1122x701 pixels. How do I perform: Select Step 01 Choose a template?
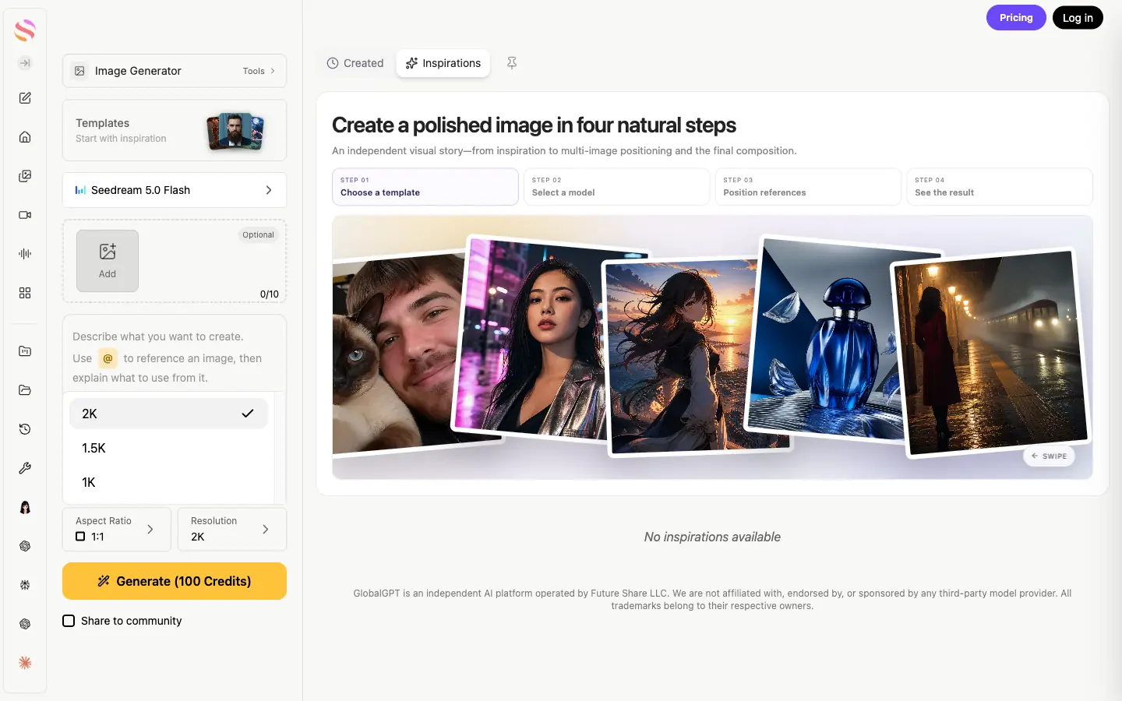[x=425, y=187]
